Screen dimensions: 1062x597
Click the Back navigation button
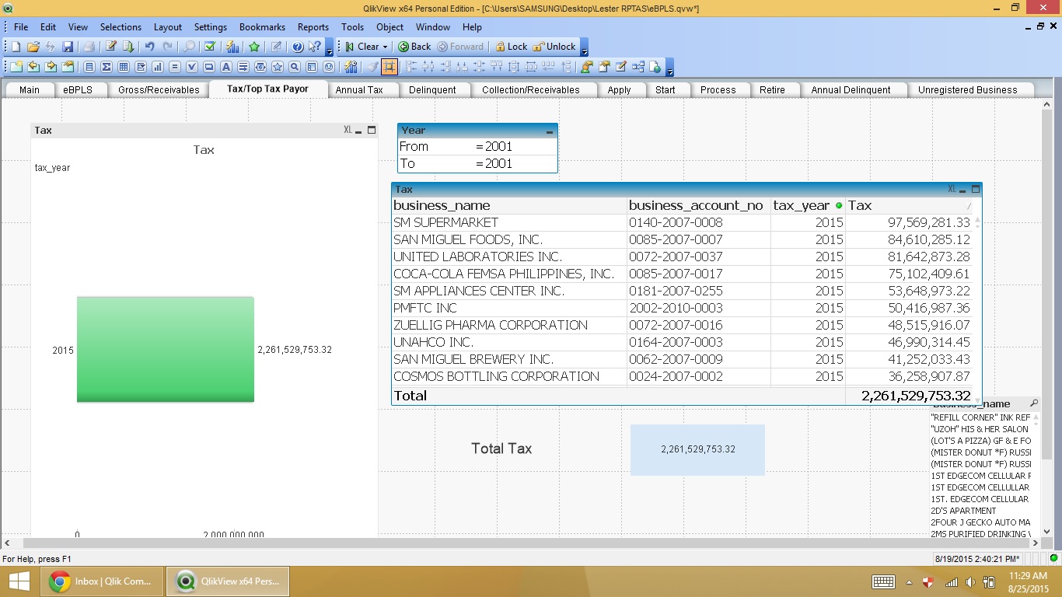(414, 47)
